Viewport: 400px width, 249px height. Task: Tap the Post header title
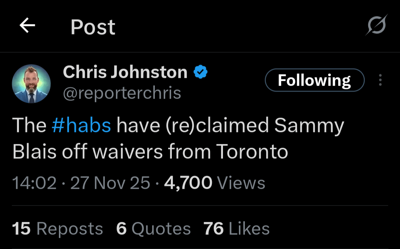93,26
